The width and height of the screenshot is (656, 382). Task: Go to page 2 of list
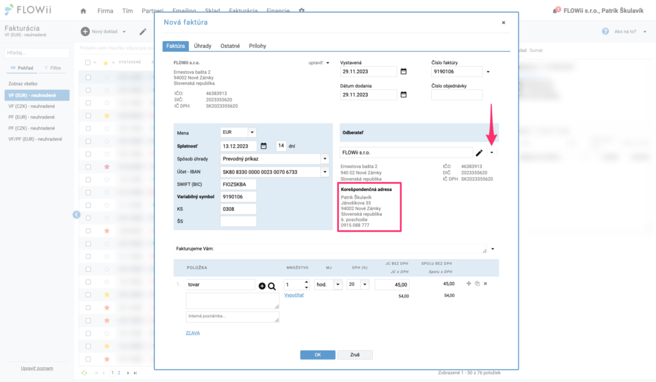point(119,373)
